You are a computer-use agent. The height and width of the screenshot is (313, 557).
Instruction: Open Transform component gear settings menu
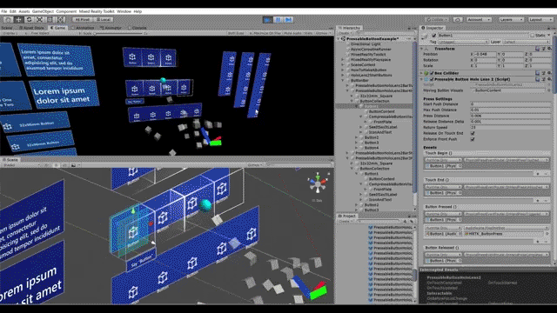[549, 49]
